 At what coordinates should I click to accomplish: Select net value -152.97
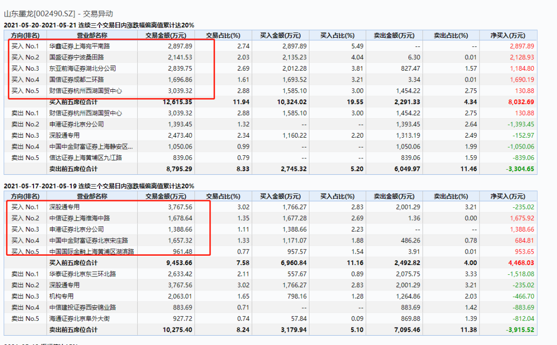point(523,136)
